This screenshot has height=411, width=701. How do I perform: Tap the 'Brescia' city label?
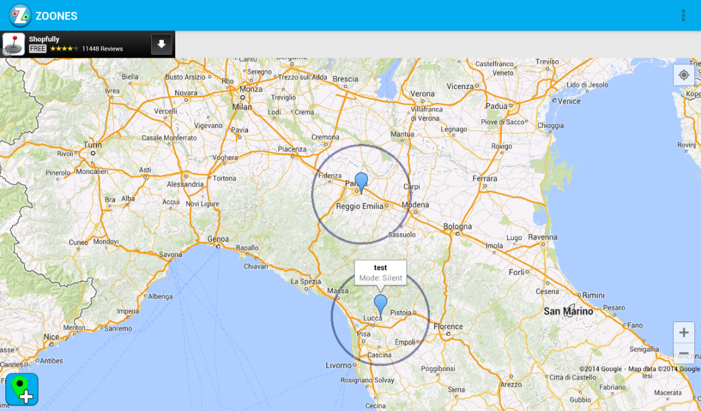345,79
